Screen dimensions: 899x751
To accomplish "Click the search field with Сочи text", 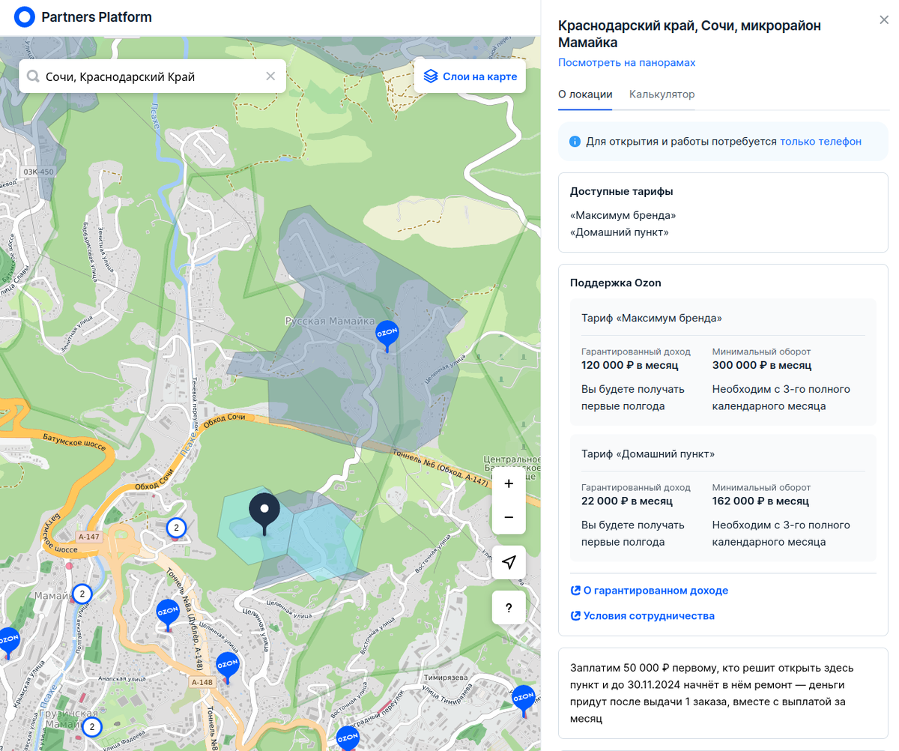I will 153,76.
